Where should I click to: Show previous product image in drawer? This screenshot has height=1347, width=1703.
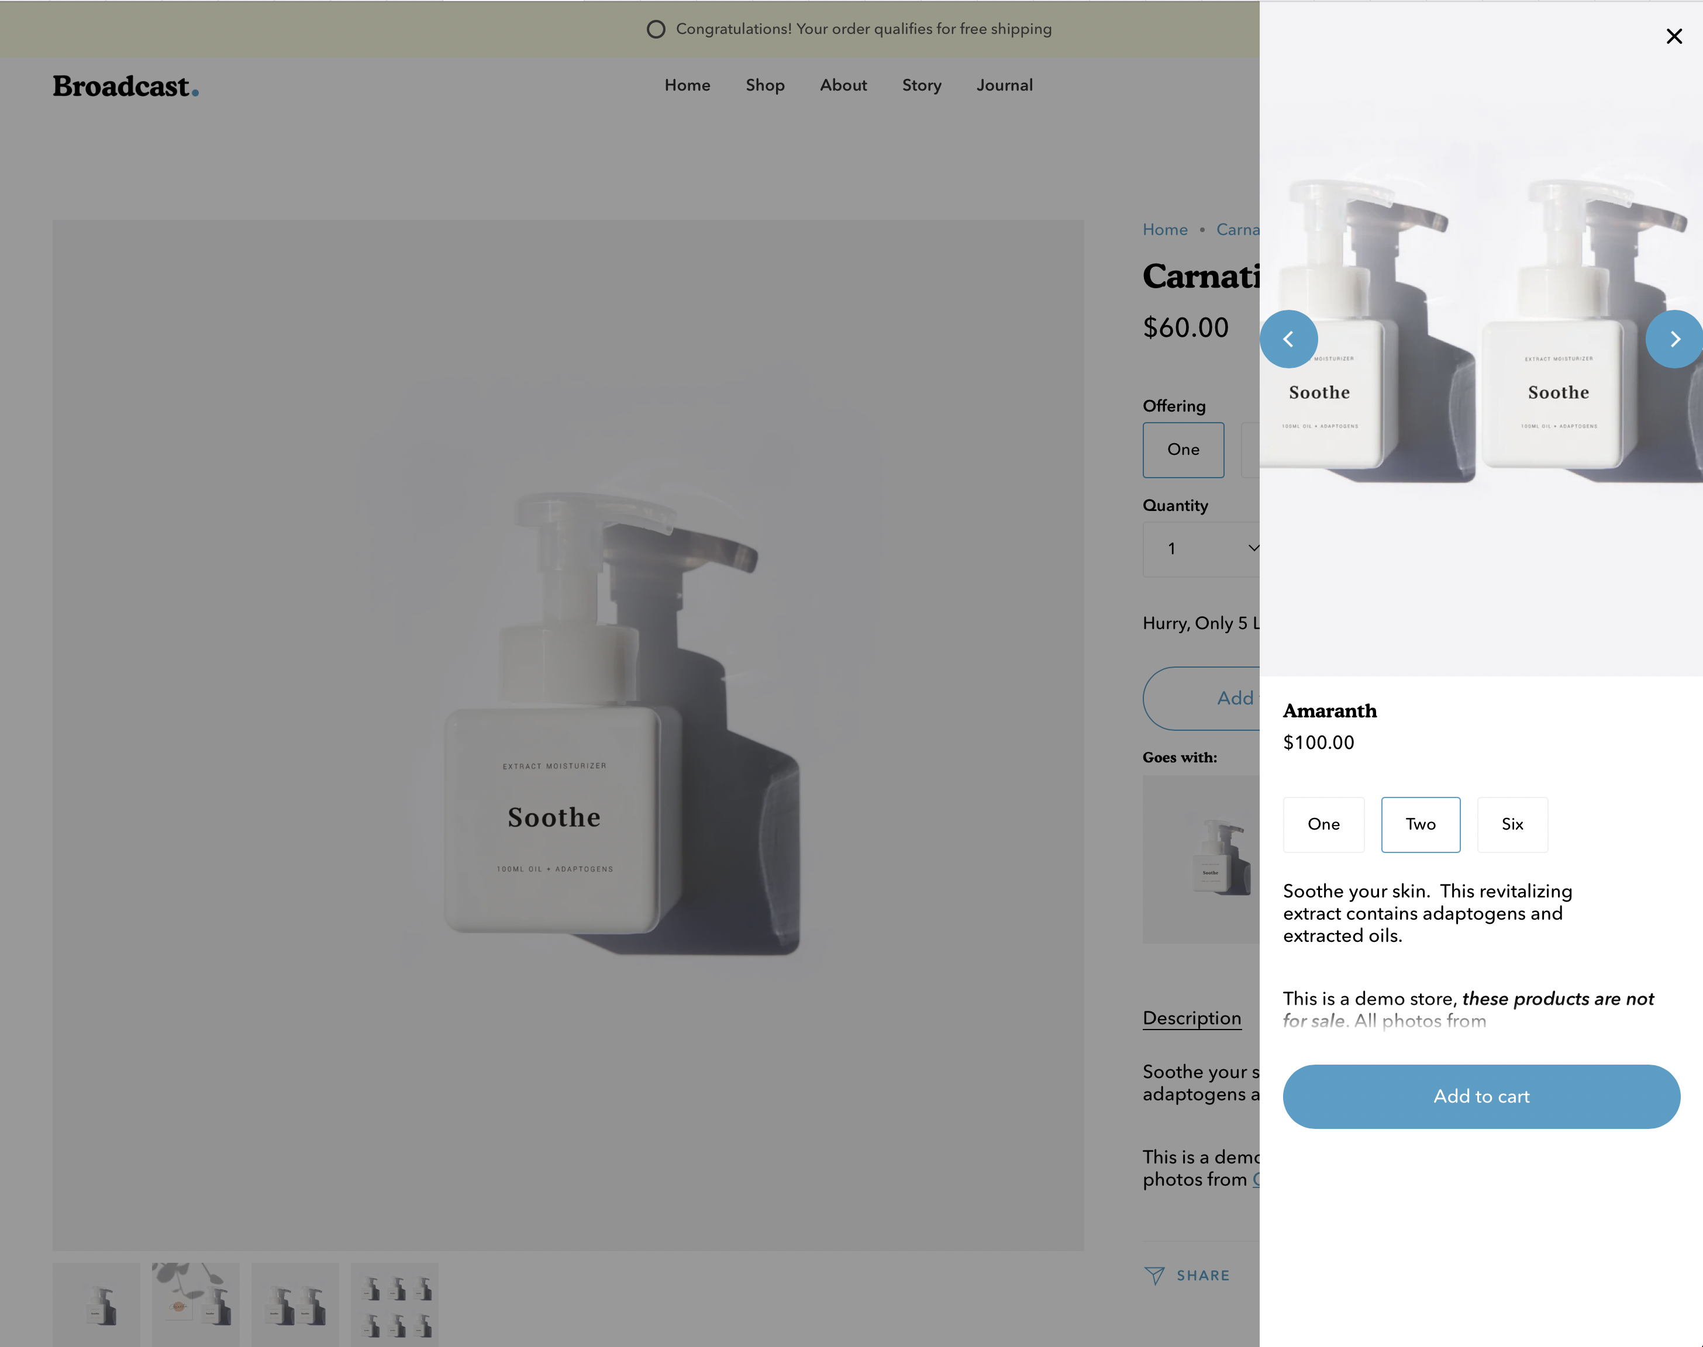[1288, 339]
